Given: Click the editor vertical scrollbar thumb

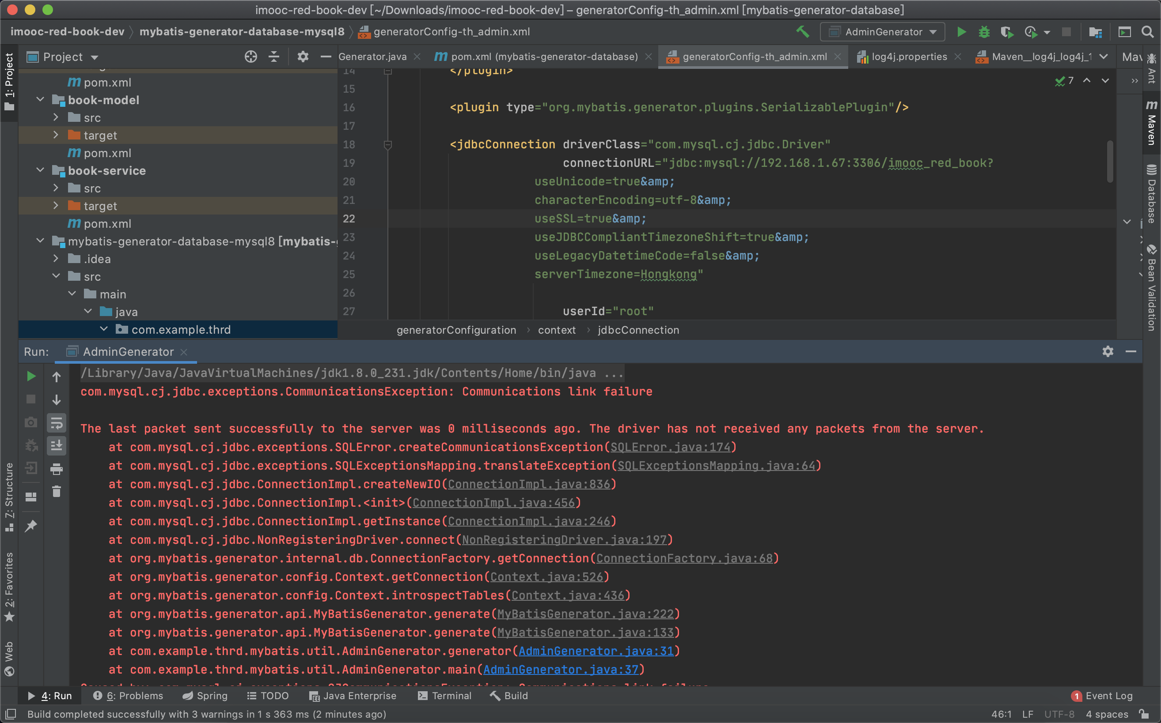Looking at the screenshot, I should [1110, 161].
